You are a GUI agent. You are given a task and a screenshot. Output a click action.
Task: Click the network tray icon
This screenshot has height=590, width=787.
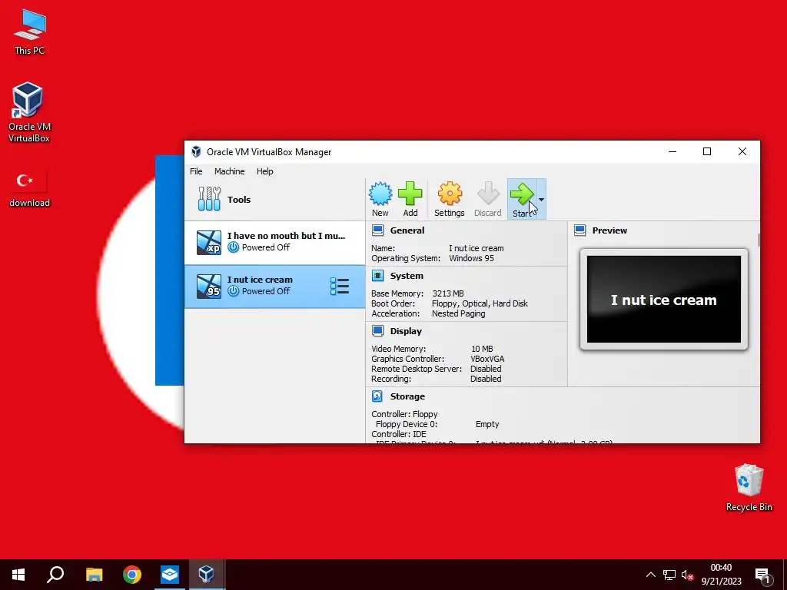coord(669,575)
